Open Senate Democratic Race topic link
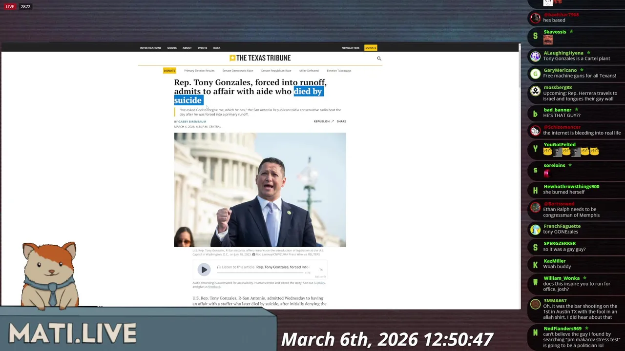This screenshot has height=351, width=625. tap(238, 71)
